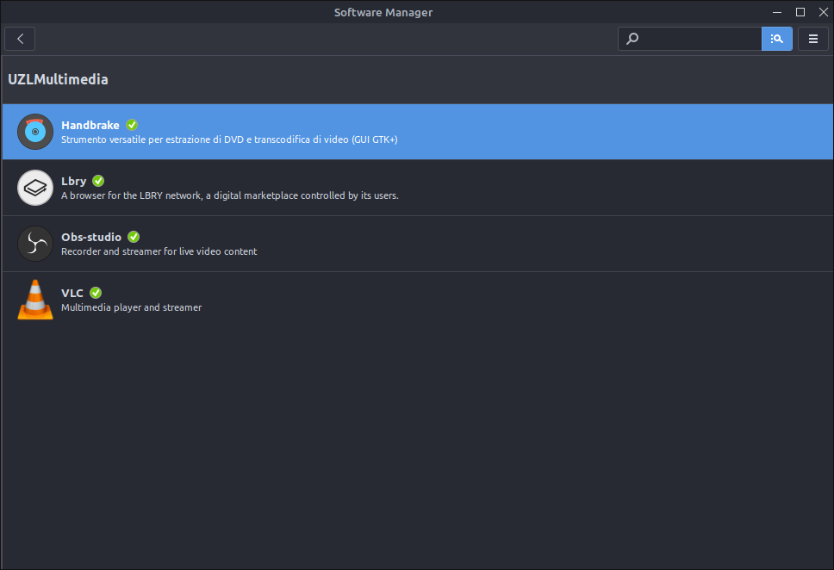Click the UZLMultimedia category heading

58,79
